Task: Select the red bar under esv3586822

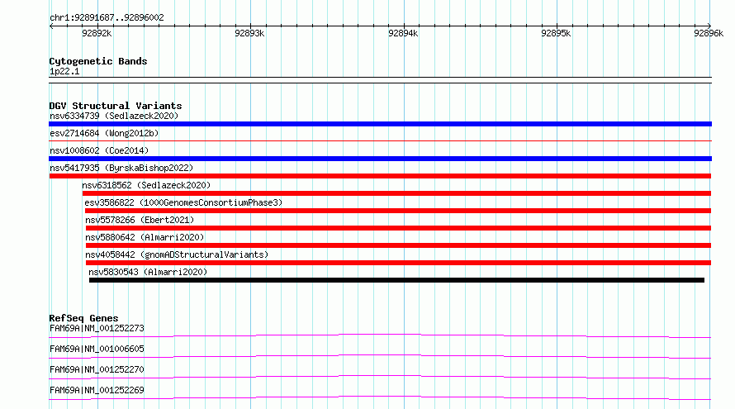Action: coord(398,211)
